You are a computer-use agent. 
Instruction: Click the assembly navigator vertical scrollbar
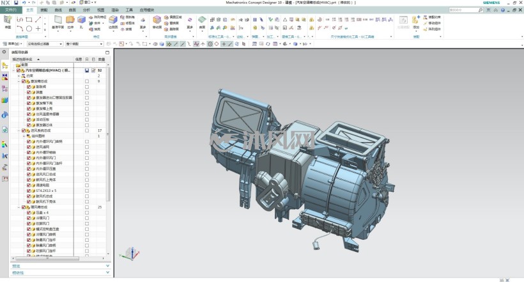pyautogui.click(x=107, y=134)
